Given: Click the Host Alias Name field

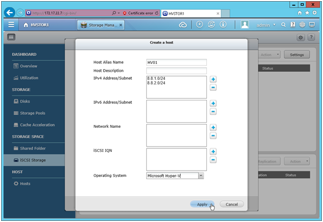Looking at the screenshot, I should [x=177, y=62].
